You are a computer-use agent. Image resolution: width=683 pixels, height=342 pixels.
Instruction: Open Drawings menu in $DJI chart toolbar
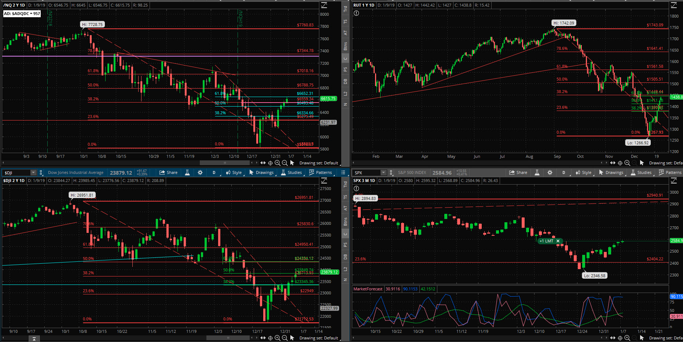tap(261, 172)
